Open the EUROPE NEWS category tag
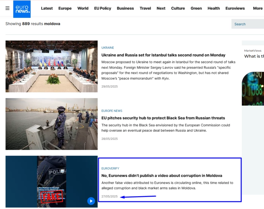Screen dimensions: 264x209 112,111
